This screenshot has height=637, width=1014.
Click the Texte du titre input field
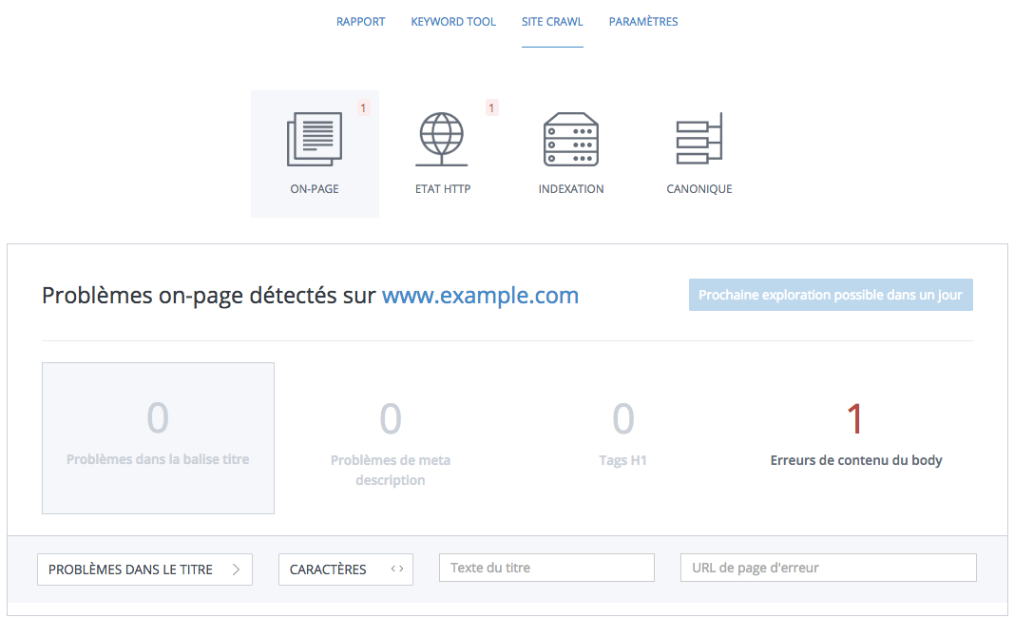[545, 567]
